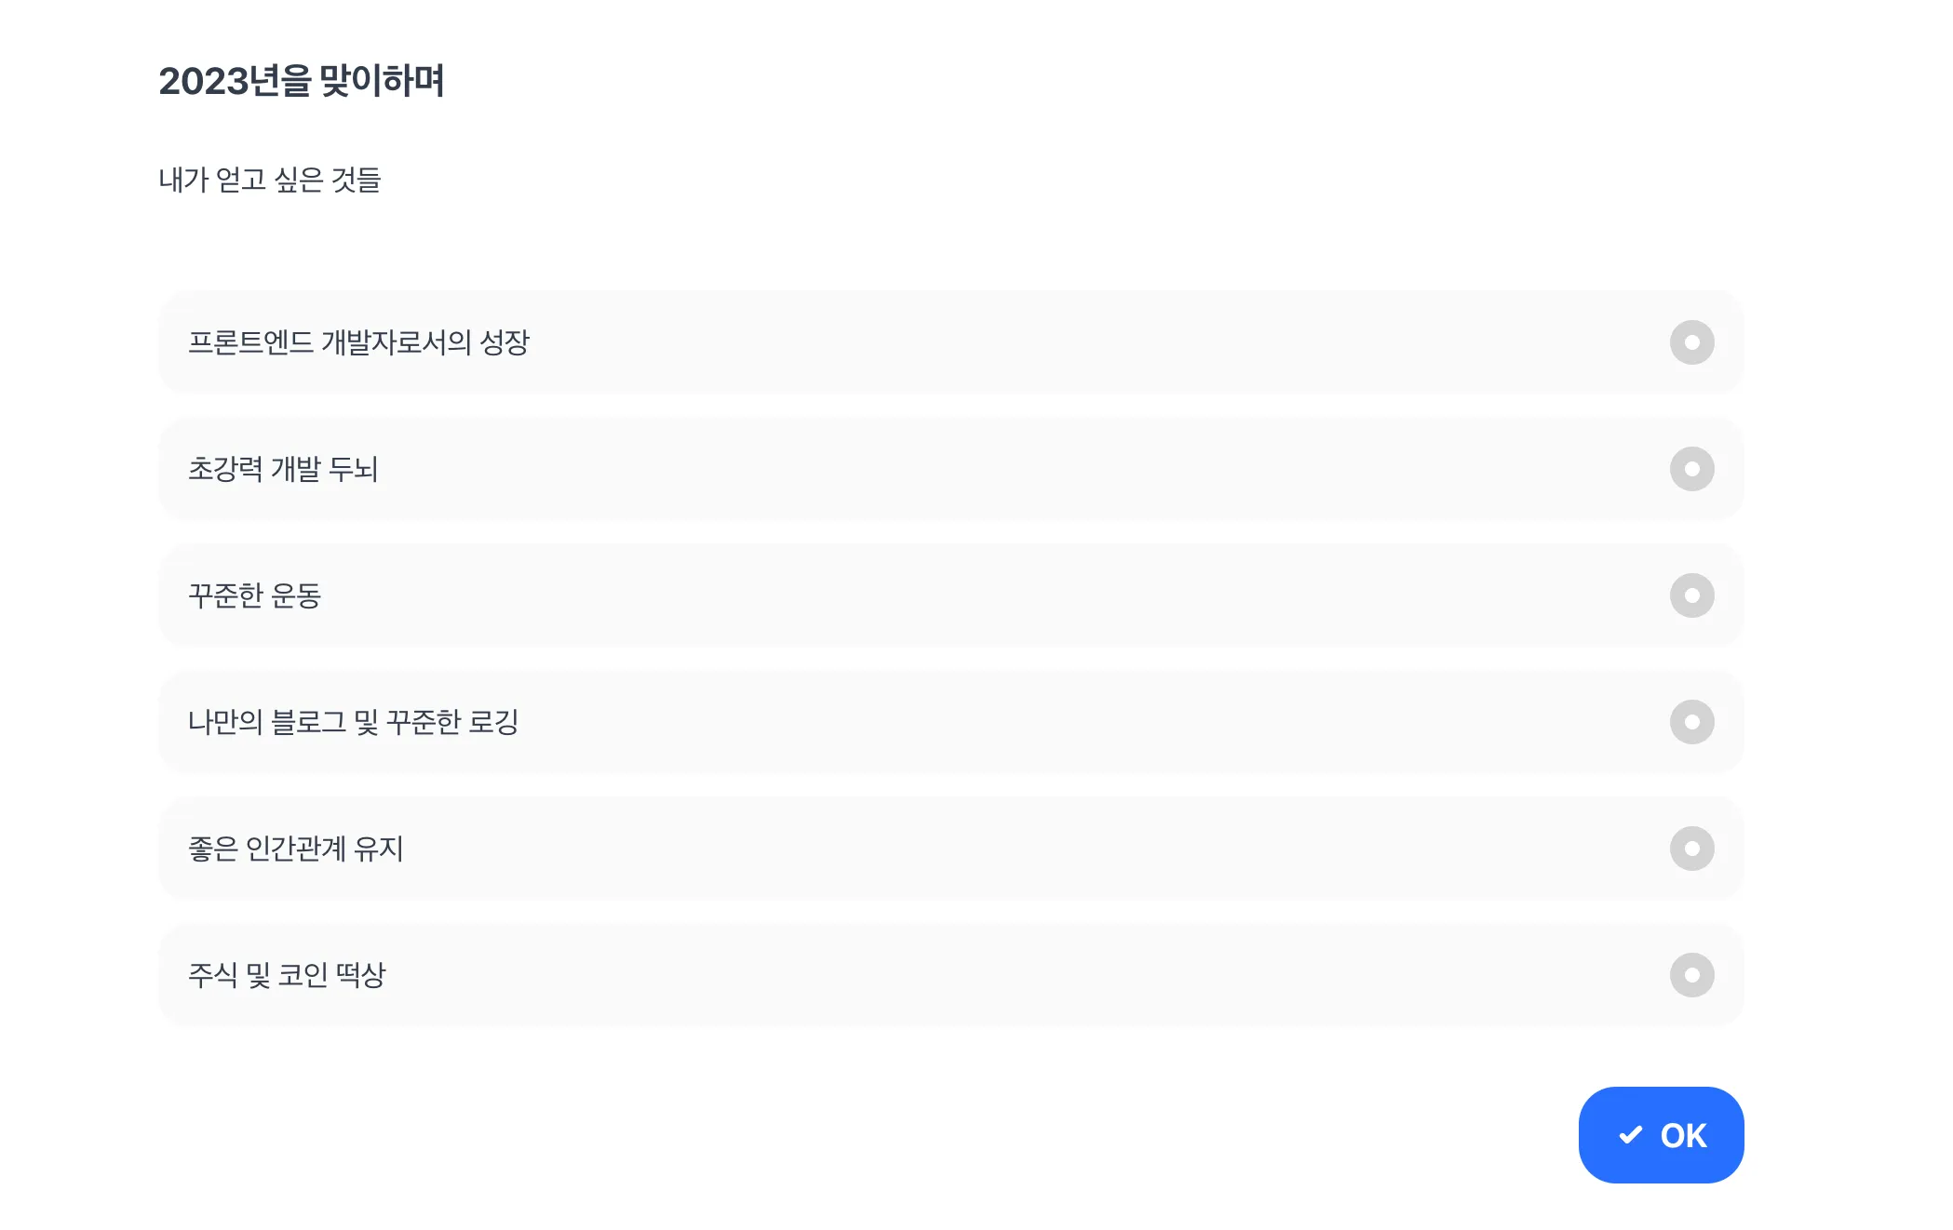Click the middle of the 좋은 인간관계 유지 option card
The width and height of the screenshot is (1953, 1230).
[950, 849]
